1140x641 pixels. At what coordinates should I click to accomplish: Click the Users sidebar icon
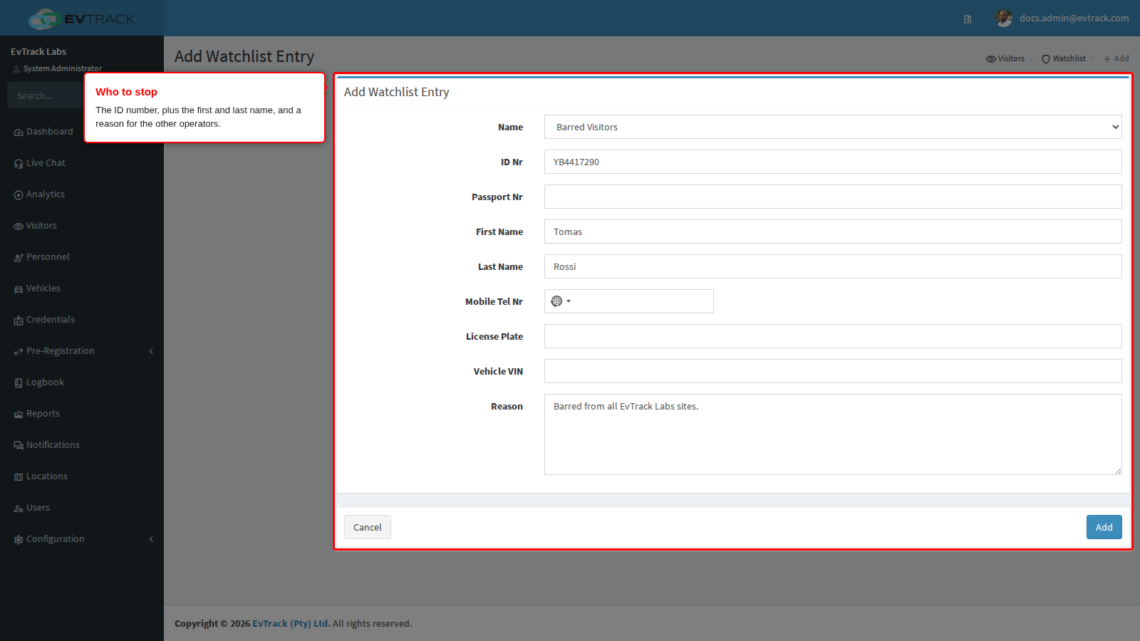(19, 509)
